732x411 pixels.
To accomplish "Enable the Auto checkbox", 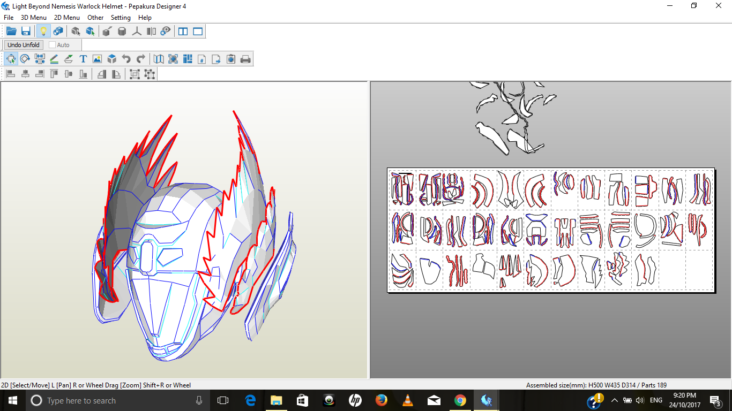I will point(53,45).
